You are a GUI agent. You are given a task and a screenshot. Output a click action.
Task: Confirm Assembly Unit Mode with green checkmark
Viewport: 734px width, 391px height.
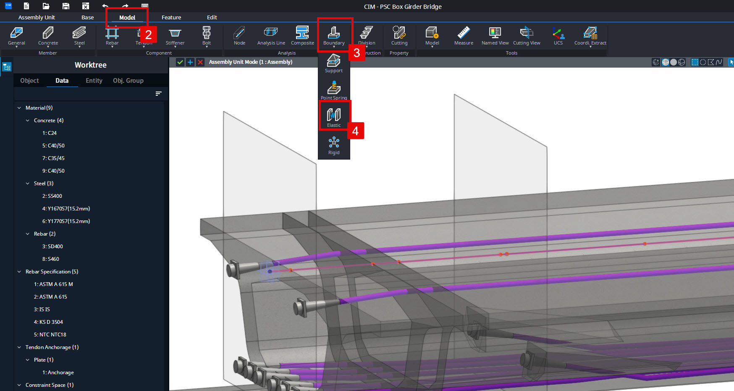(x=180, y=62)
